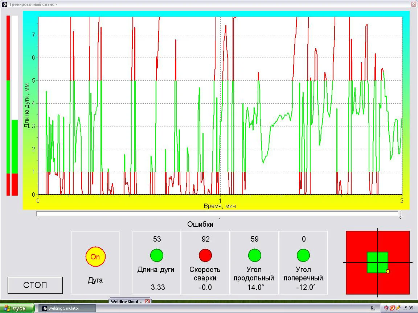
Task: Click the red Скорость сварки indicator light
Action: (205, 255)
